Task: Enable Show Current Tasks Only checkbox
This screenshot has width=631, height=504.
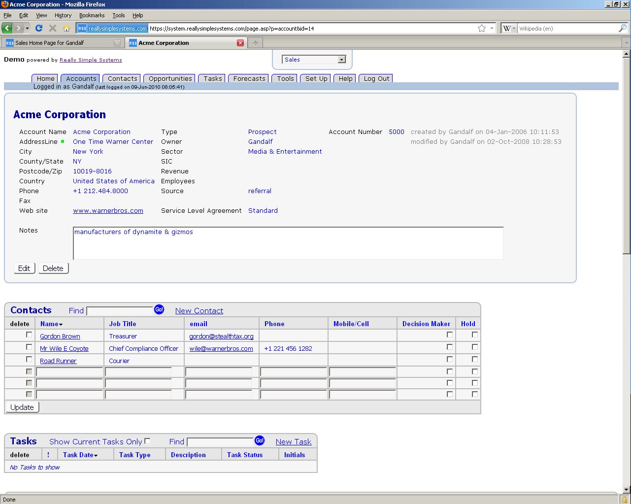Action: pos(147,441)
